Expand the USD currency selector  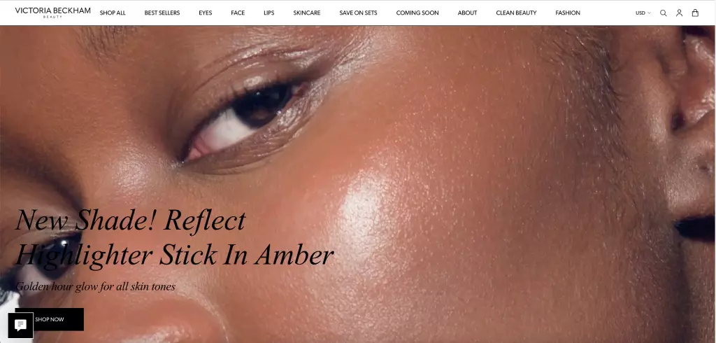643,13
